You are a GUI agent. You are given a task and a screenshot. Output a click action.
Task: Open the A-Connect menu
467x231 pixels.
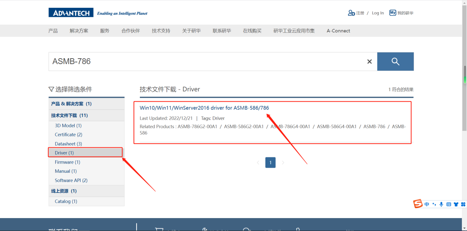(338, 31)
